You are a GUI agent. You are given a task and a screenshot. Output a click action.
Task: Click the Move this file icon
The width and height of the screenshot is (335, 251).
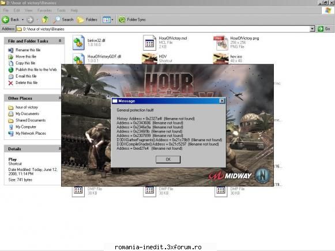coord(11,57)
